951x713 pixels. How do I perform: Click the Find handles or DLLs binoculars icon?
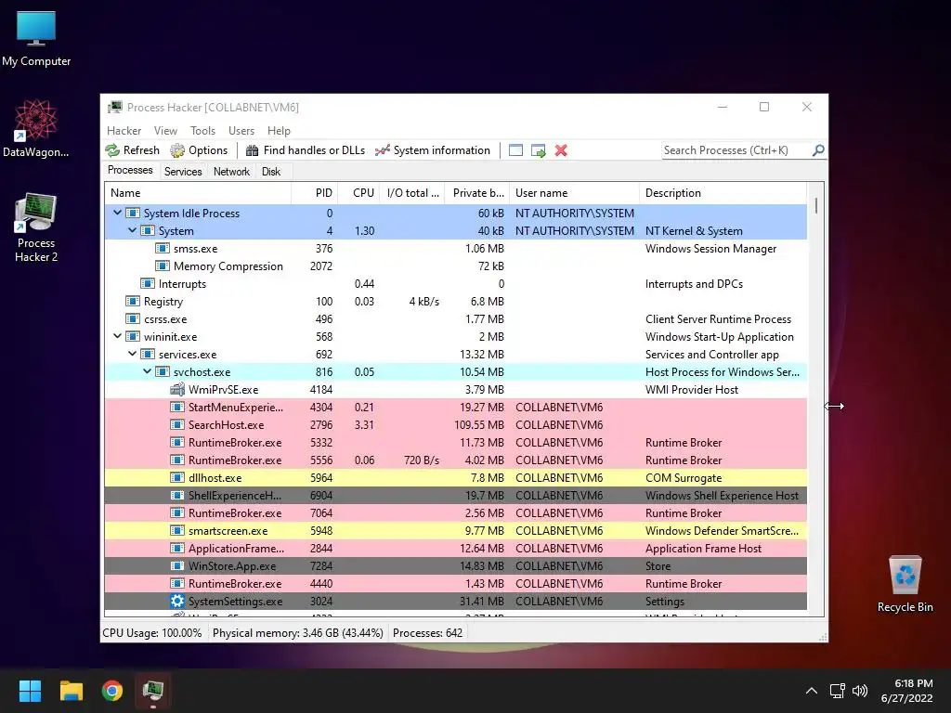(x=253, y=150)
